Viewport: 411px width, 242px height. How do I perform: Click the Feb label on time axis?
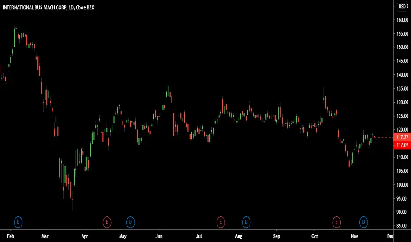coord(11,236)
